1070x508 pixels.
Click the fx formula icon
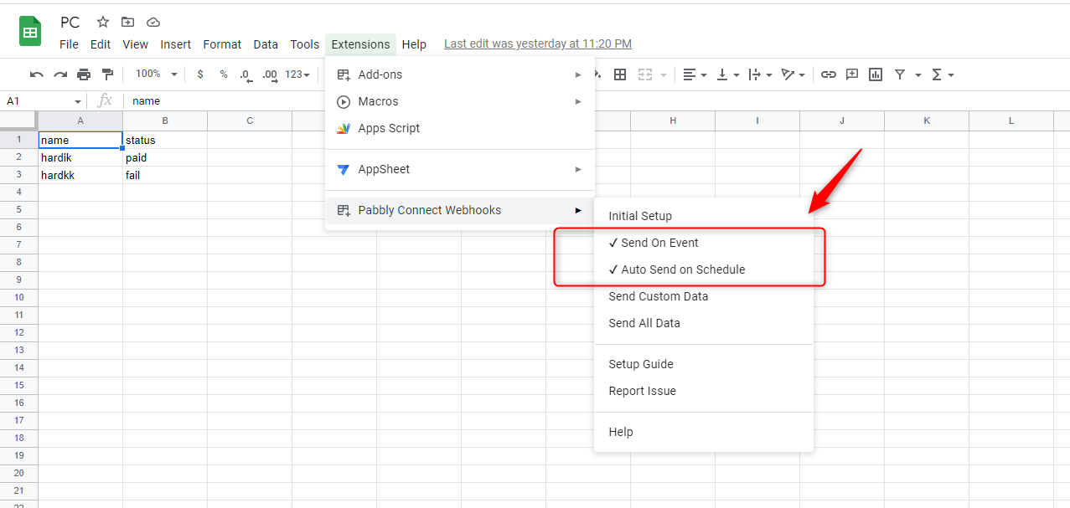105,100
